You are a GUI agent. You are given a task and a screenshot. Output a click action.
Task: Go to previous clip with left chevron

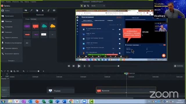[85, 66]
